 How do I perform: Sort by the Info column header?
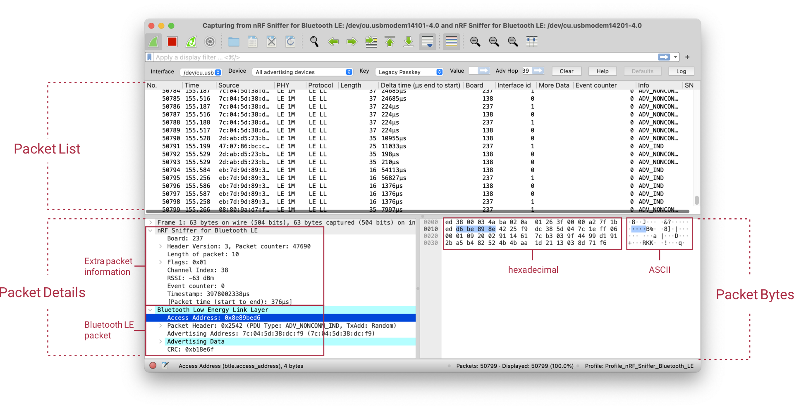point(659,85)
